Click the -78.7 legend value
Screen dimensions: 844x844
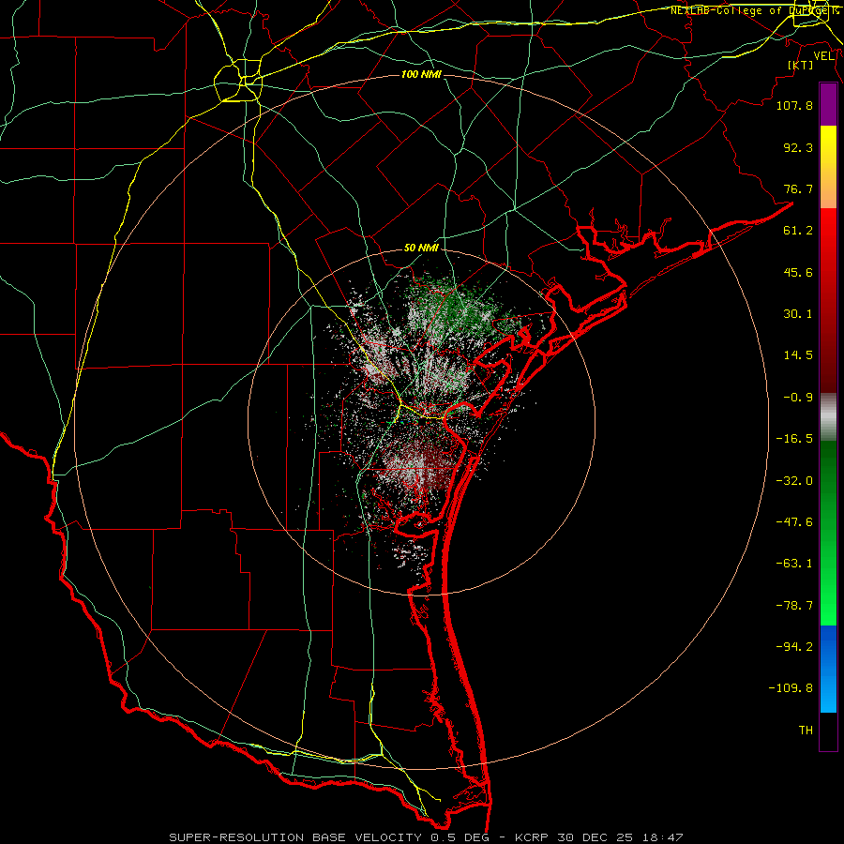click(x=794, y=606)
